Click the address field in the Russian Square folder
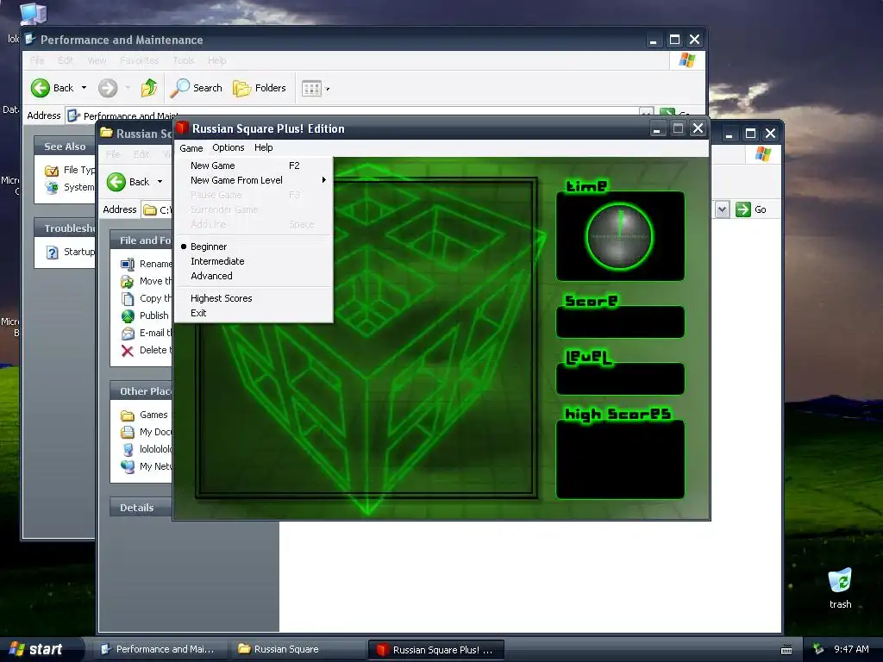Viewport: 883px width, 662px height. tap(157, 209)
